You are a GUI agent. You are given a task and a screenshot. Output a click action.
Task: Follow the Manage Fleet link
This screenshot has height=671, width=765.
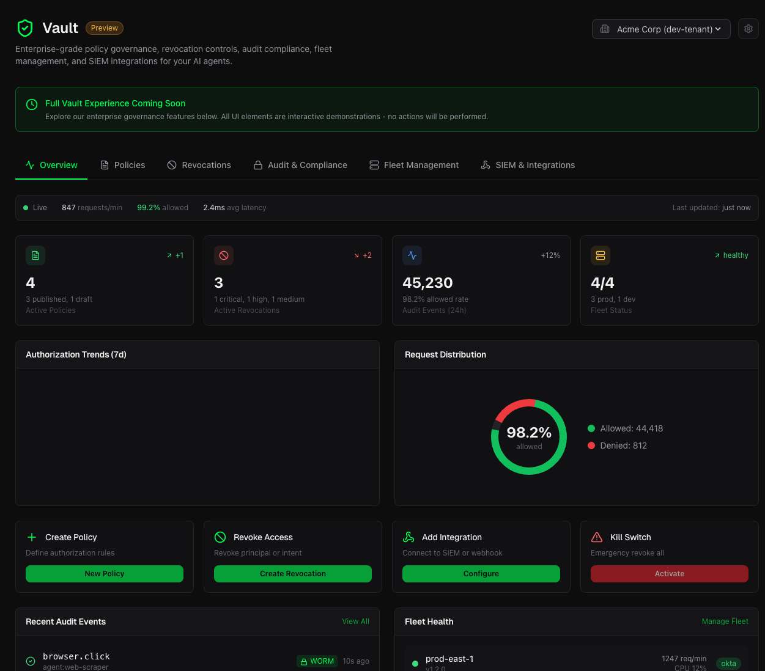point(725,621)
